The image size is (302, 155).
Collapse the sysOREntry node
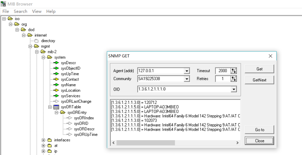click(x=56, y=113)
